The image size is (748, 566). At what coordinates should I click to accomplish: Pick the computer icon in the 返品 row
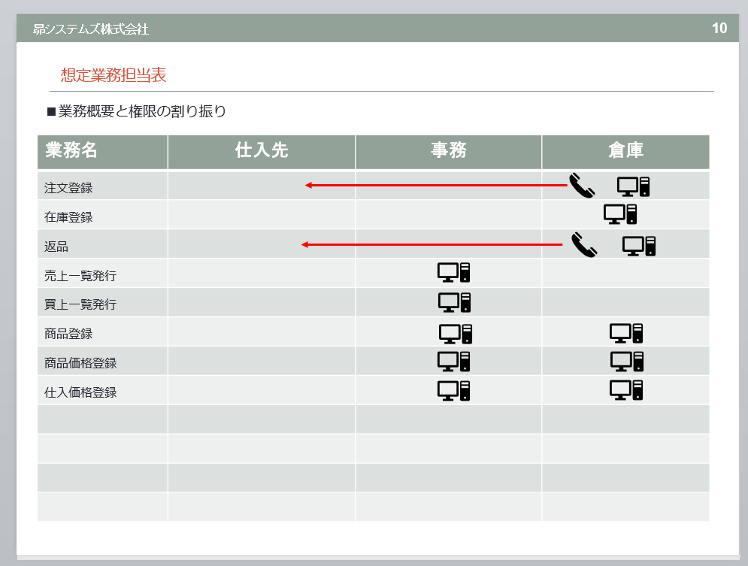[639, 245]
